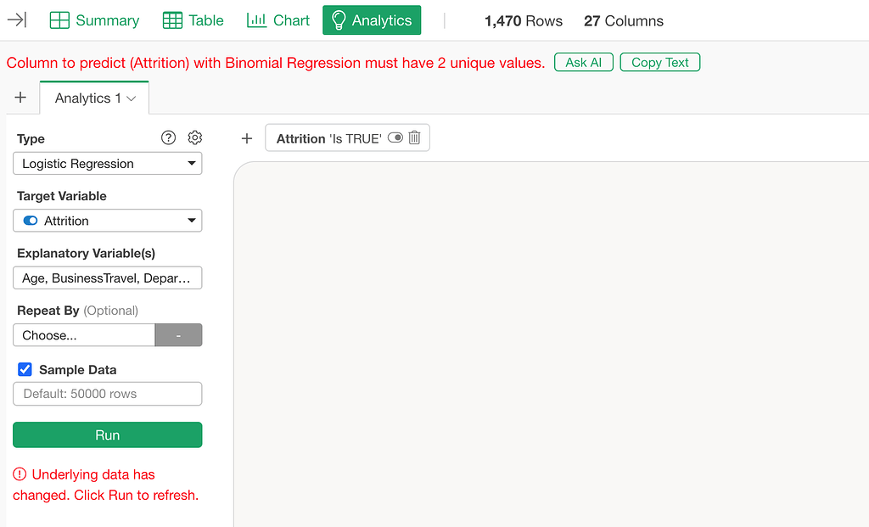Expand the Logistic Regression type dropdown
This screenshot has height=527, width=869.
(108, 164)
